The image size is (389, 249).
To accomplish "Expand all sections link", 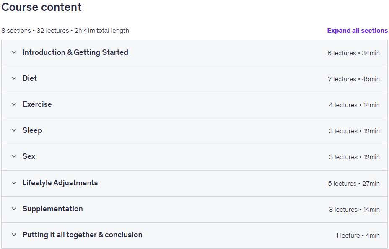I will pyautogui.click(x=357, y=31).
